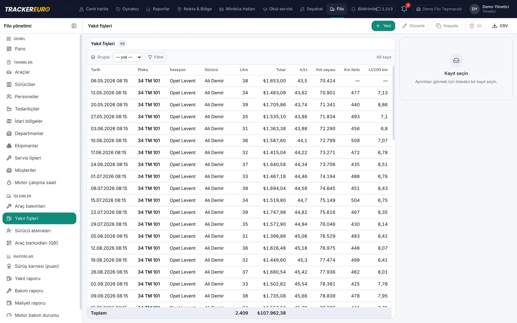Image resolution: width=517 pixels, height=323 pixels.
Task: Create a new record with Yeni button
Action: pyautogui.click(x=383, y=26)
